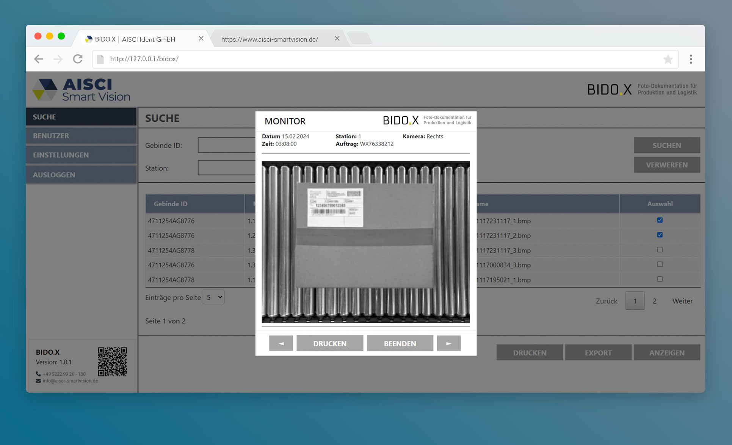Bookmark page with the star icon
The image size is (732, 445).
(x=668, y=59)
